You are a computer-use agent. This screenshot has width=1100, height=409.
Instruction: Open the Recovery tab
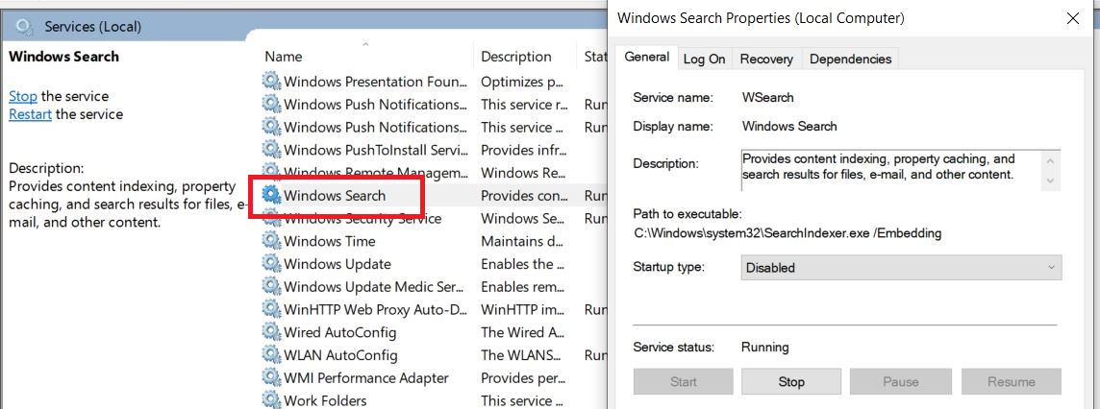(x=766, y=60)
